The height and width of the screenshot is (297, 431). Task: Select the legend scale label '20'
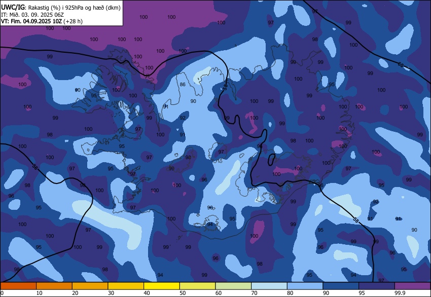point(75,293)
